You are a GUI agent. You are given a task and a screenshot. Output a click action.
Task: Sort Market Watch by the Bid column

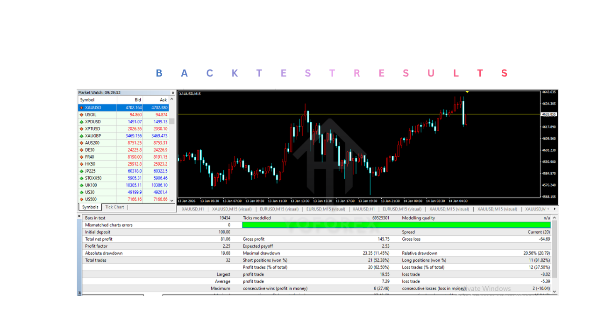138,99
